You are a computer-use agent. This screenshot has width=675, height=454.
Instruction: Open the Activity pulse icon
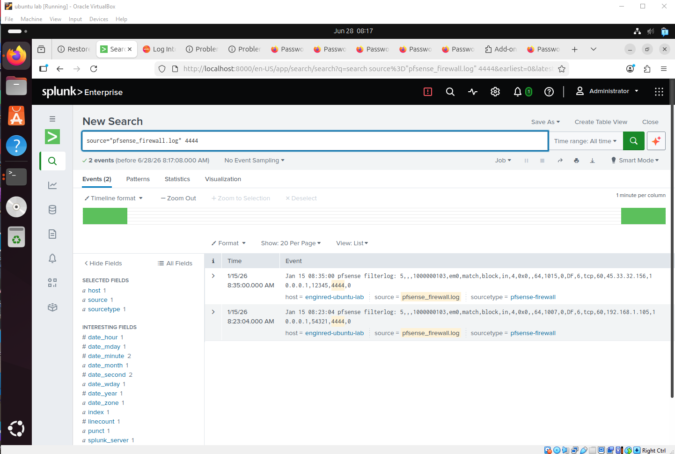pos(473,92)
